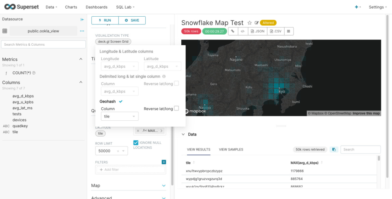Viewport: 392px width, 199px height.
Task: Select the avg_lat_ms column
Action: tap(22, 108)
